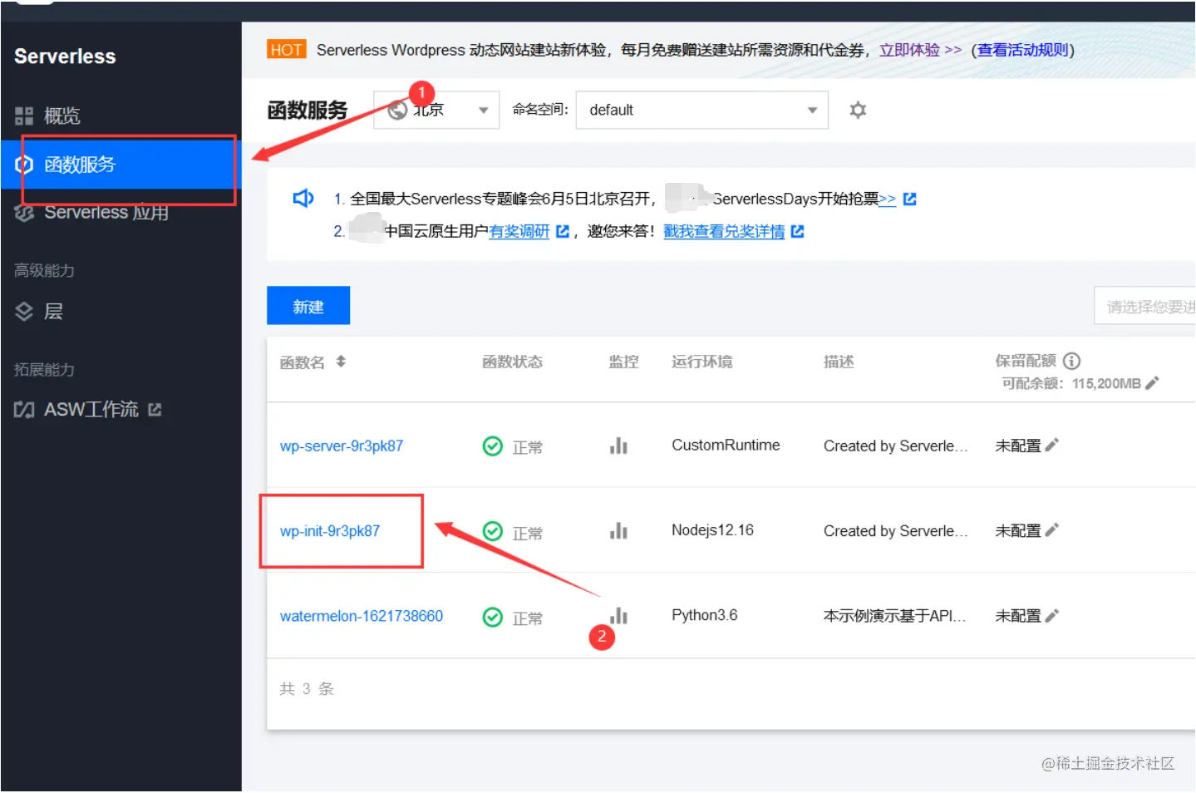The width and height of the screenshot is (1196, 793).
Task: Open the region dropdown showing 北京
Action: tap(436, 110)
